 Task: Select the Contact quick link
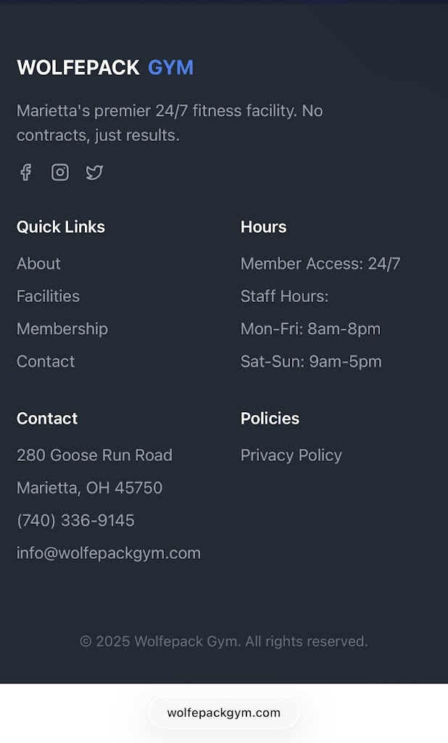46,361
